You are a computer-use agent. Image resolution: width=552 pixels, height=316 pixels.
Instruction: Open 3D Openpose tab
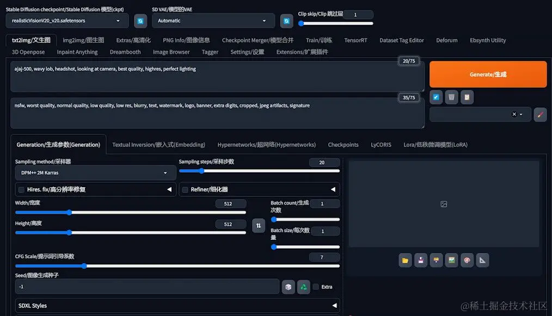coord(28,52)
